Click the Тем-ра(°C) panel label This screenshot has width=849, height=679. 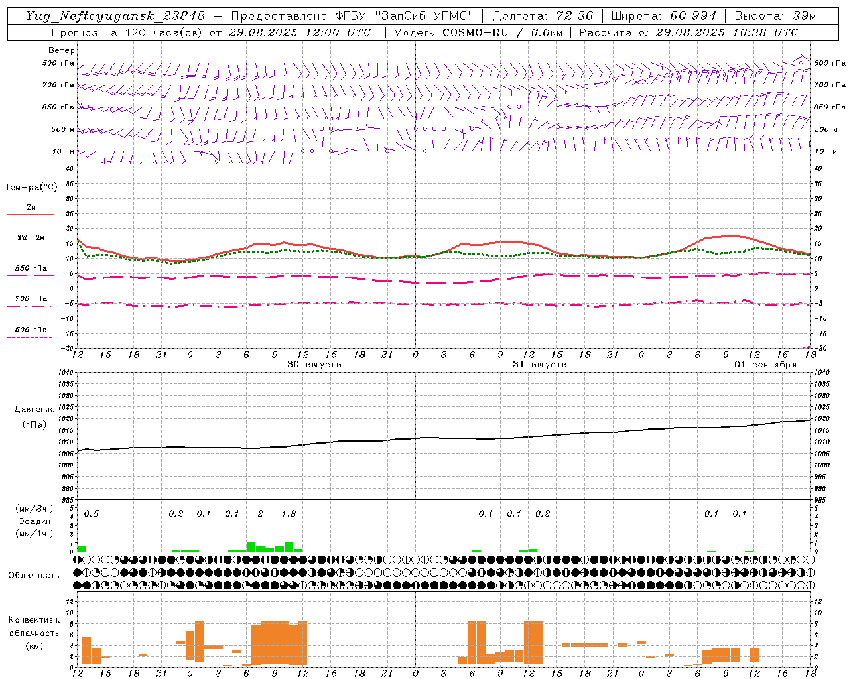point(31,187)
